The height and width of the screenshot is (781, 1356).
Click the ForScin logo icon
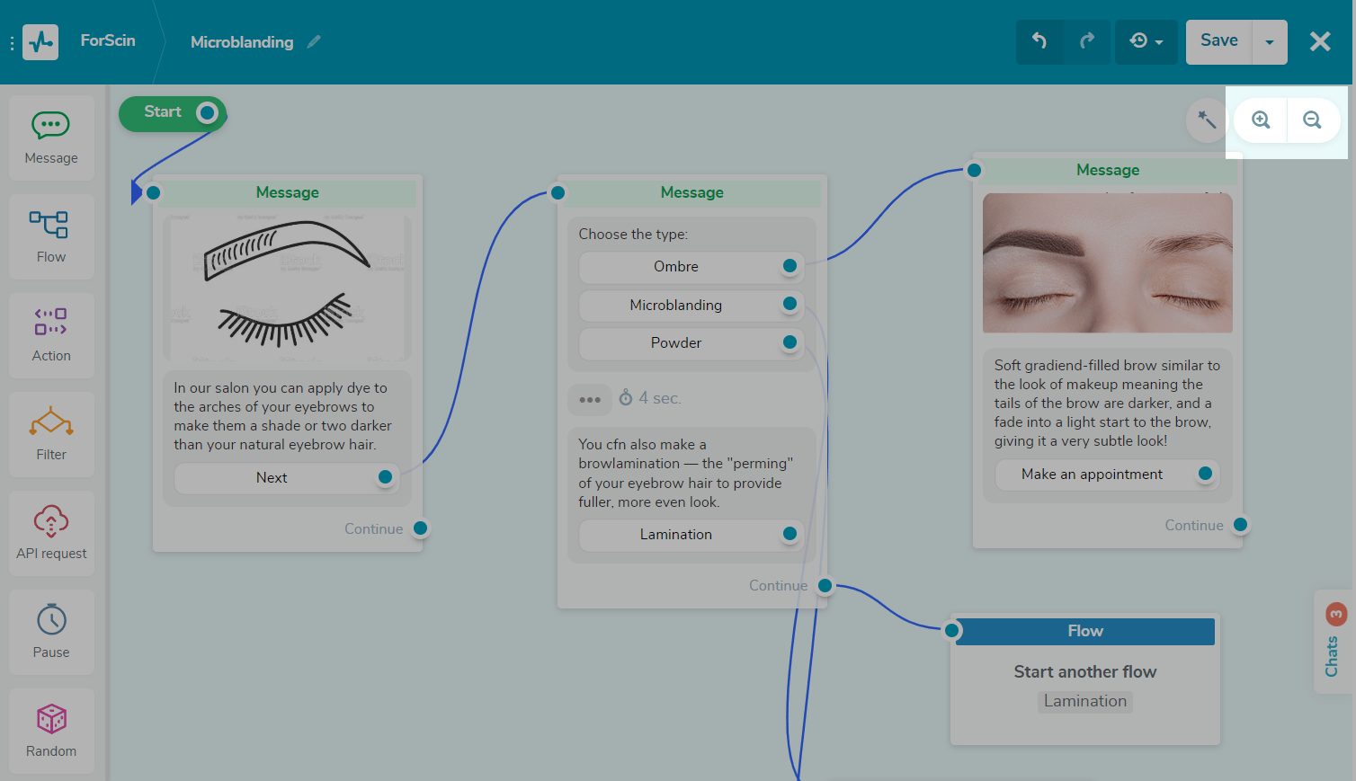40,42
